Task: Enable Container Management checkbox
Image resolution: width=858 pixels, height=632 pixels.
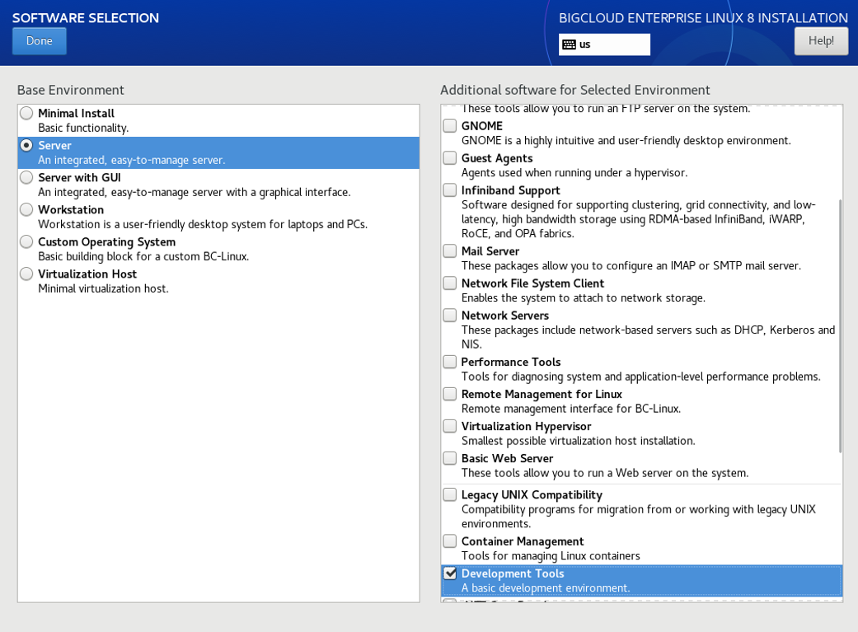Action: (450, 541)
